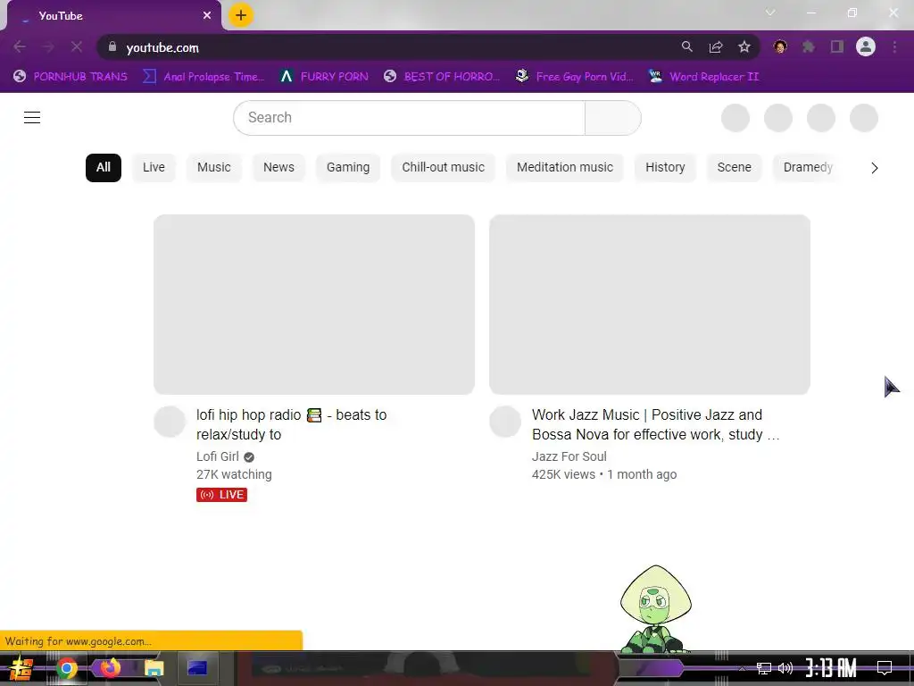914x686 pixels.
Task: Open Chrome profile avatar icon
Action: (x=866, y=46)
